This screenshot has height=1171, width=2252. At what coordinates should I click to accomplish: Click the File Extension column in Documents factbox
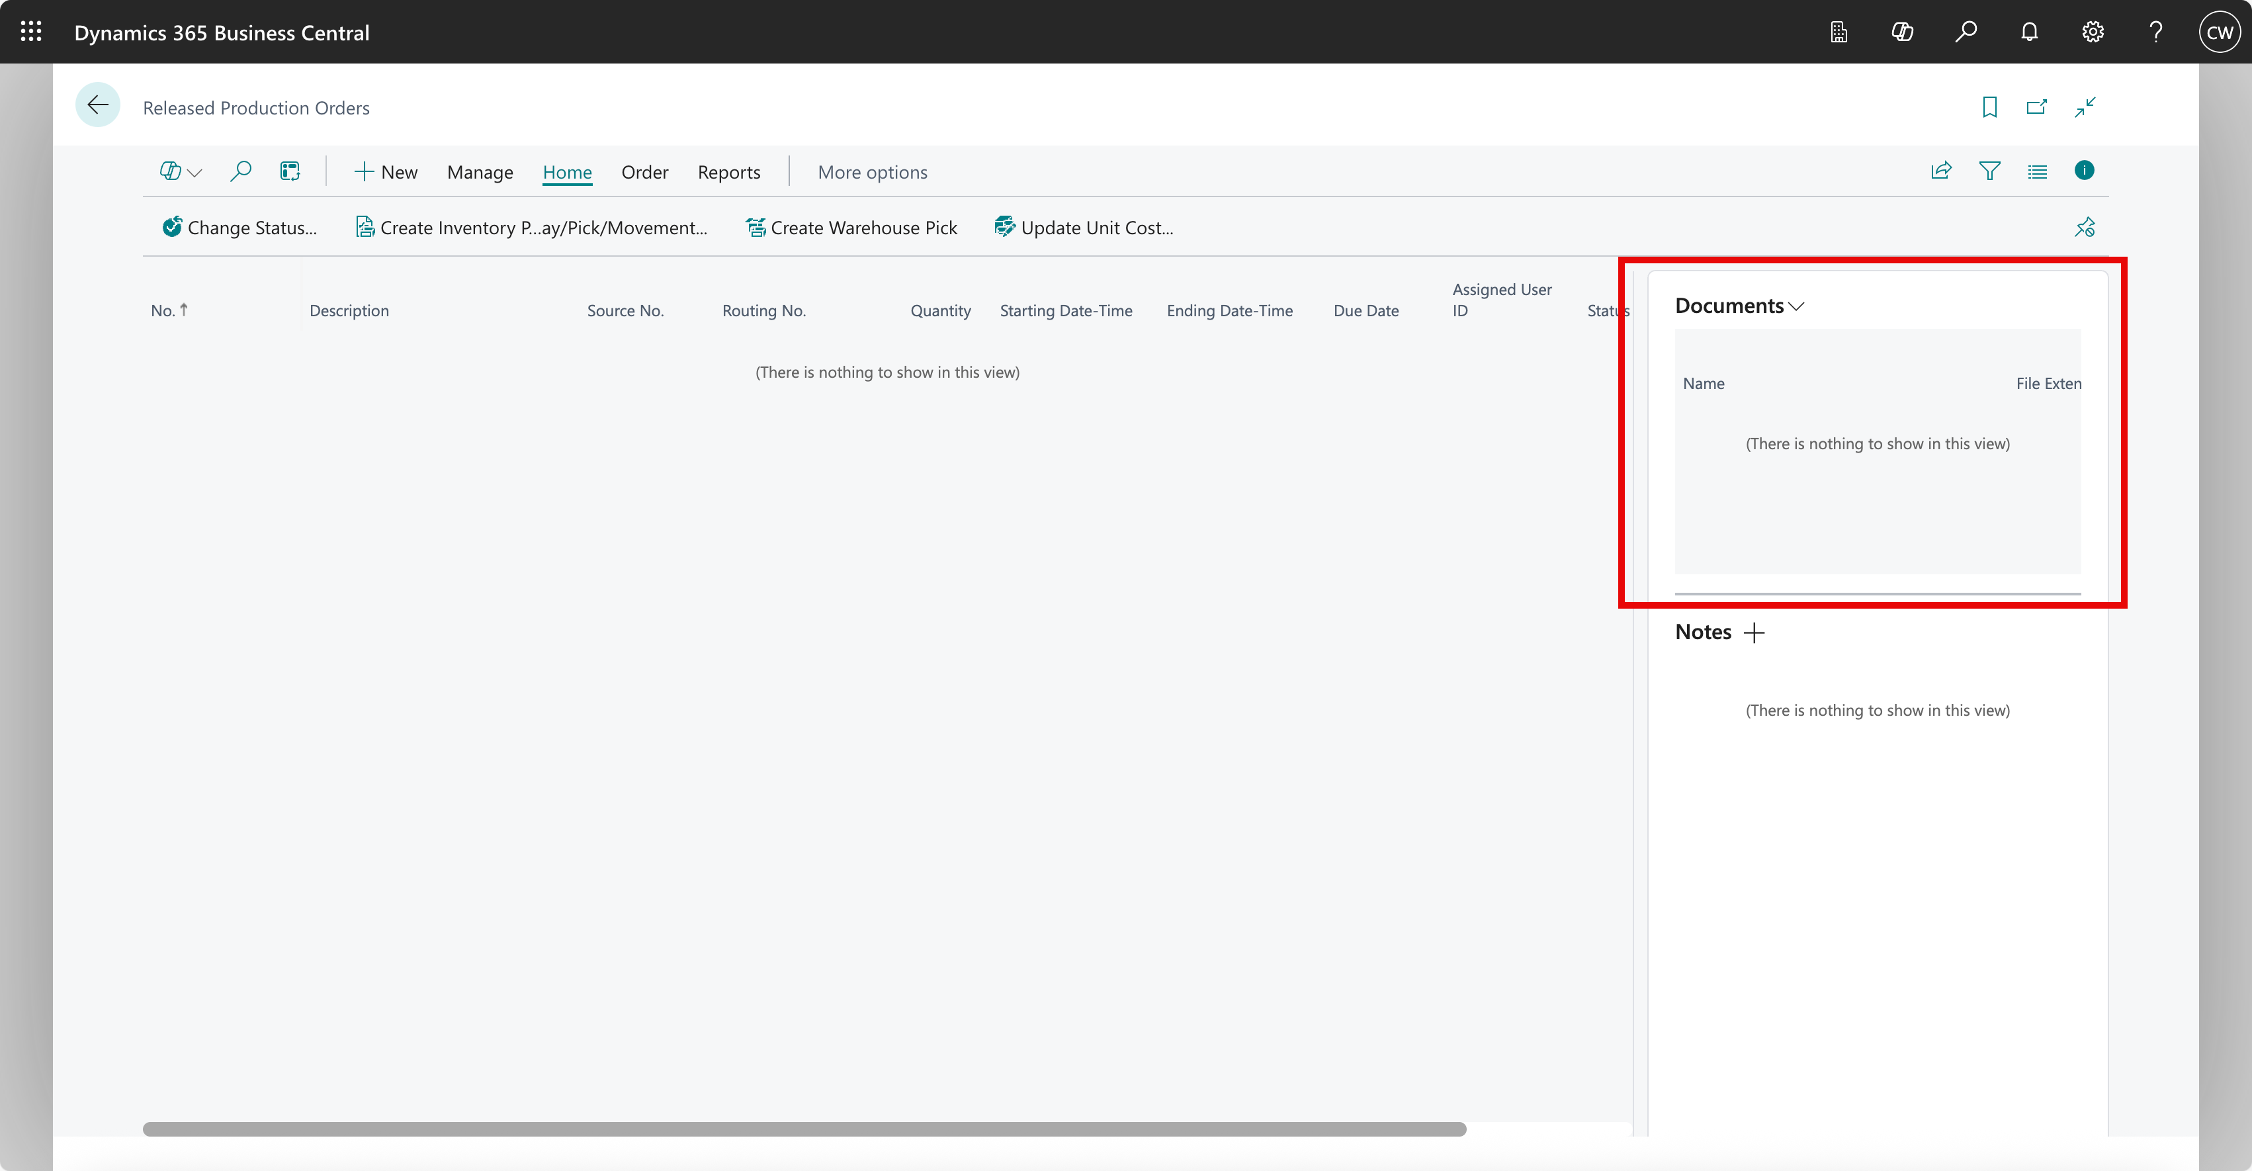coord(2048,383)
